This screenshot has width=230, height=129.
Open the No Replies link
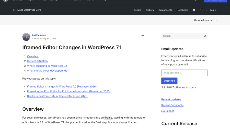[168, 111]
